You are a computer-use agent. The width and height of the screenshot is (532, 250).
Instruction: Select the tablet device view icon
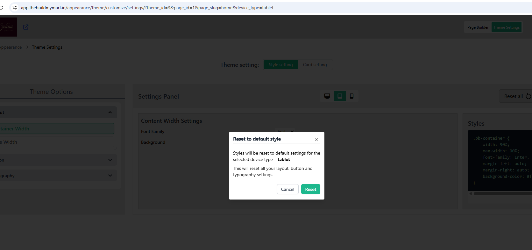340,96
